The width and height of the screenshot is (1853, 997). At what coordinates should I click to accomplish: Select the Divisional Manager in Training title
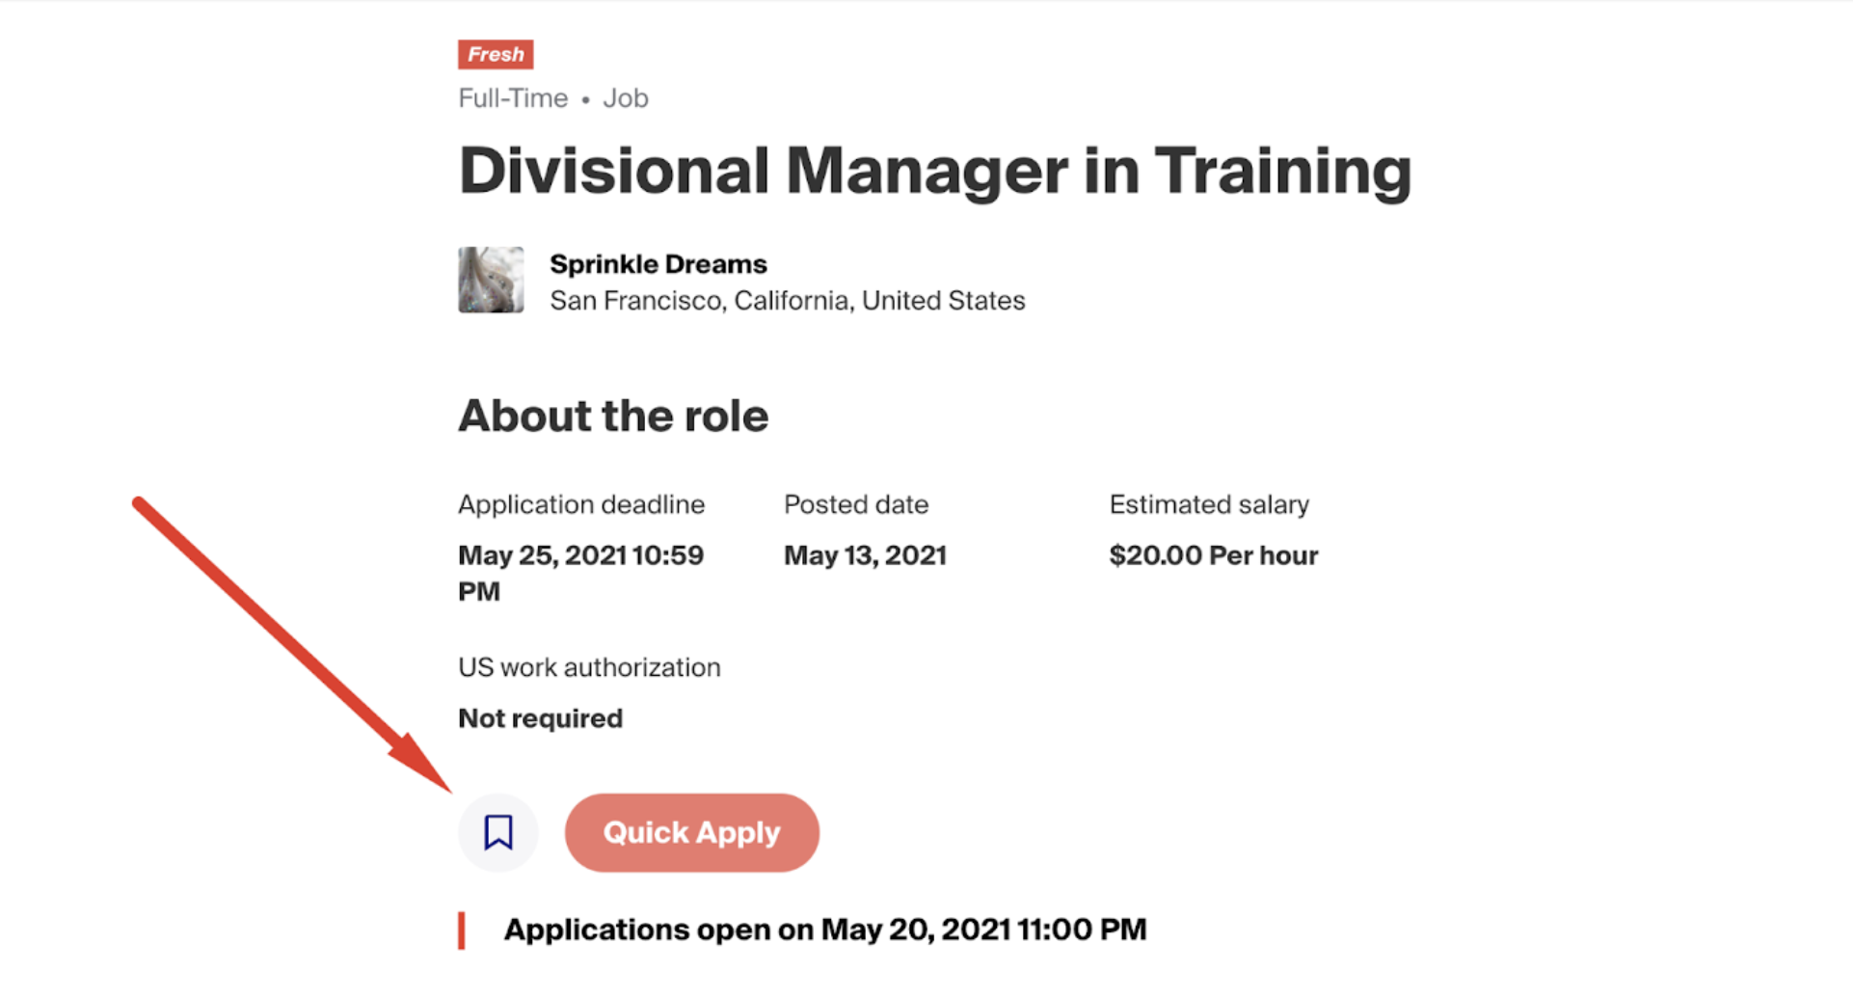(935, 172)
